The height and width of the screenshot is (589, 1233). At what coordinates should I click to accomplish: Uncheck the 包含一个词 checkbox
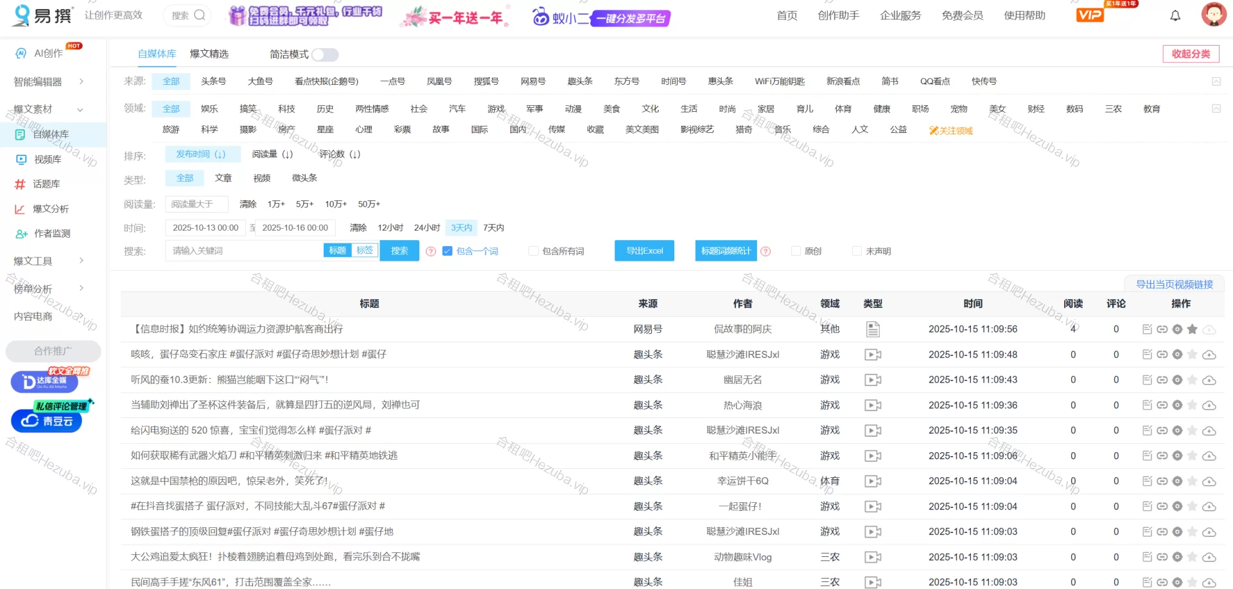tap(448, 251)
